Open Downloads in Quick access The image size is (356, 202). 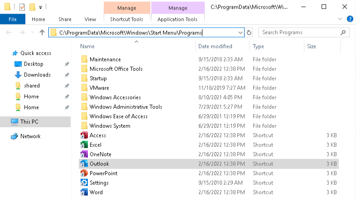coord(37,75)
